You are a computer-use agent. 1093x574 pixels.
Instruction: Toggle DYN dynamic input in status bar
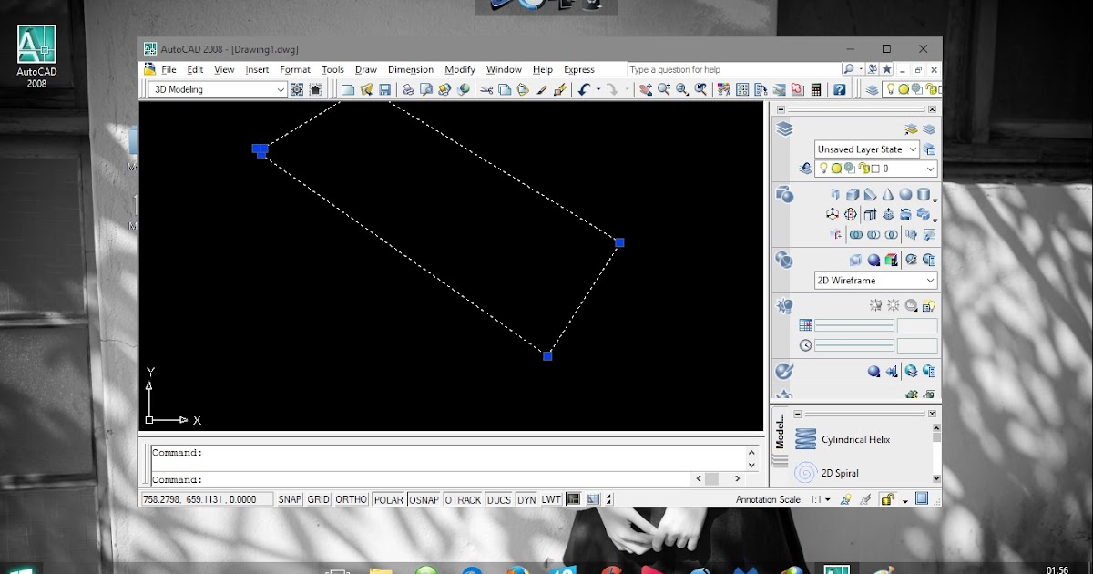click(x=526, y=499)
